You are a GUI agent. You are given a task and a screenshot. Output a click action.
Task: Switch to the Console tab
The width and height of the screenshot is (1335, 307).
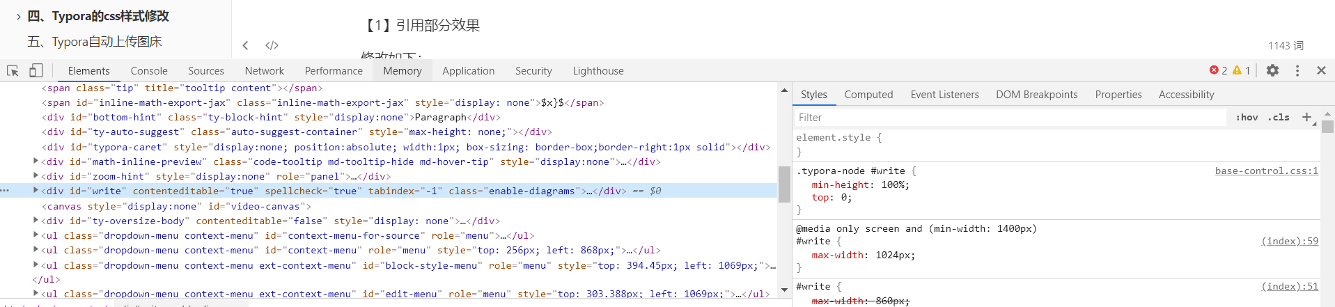click(x=149, y=70)
